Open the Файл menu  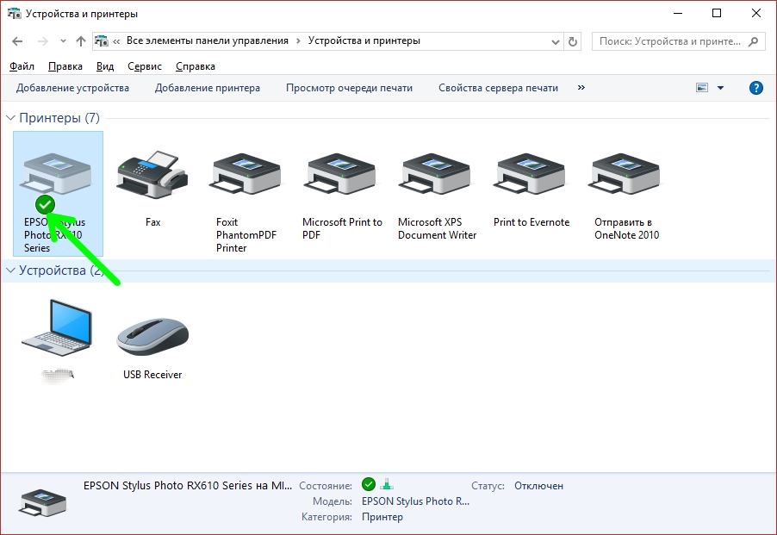point(22,66)
